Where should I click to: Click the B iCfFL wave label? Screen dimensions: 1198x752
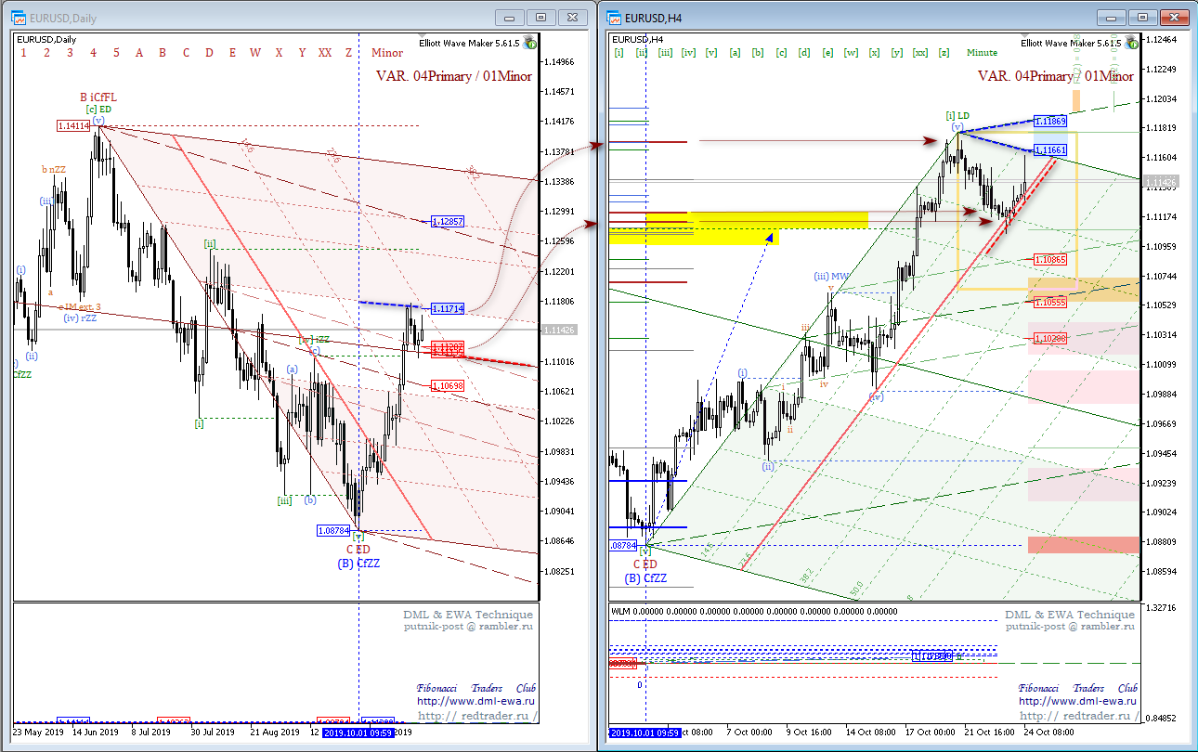(98, 97)
